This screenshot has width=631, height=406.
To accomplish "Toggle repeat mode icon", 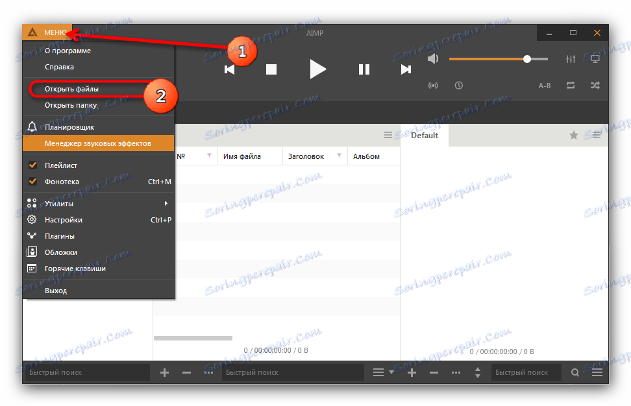I will [571, 85].
